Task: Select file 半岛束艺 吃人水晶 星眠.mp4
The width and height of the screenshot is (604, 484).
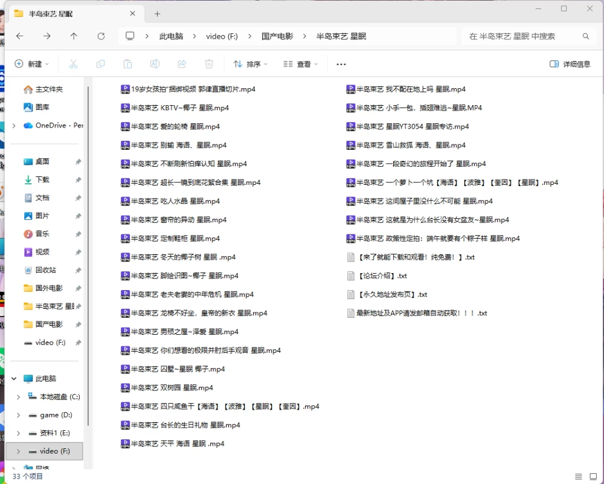Action: coord(170,201)
